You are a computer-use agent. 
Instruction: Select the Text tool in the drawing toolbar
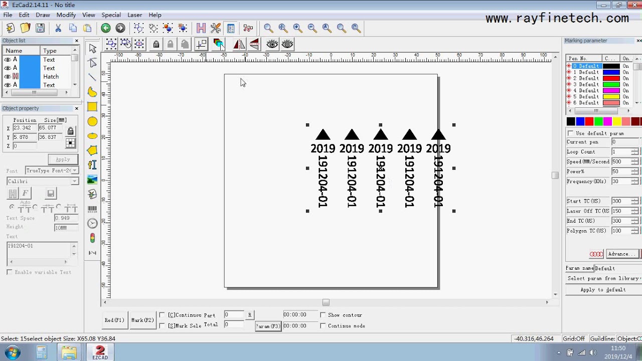click(x=92, y=165)
